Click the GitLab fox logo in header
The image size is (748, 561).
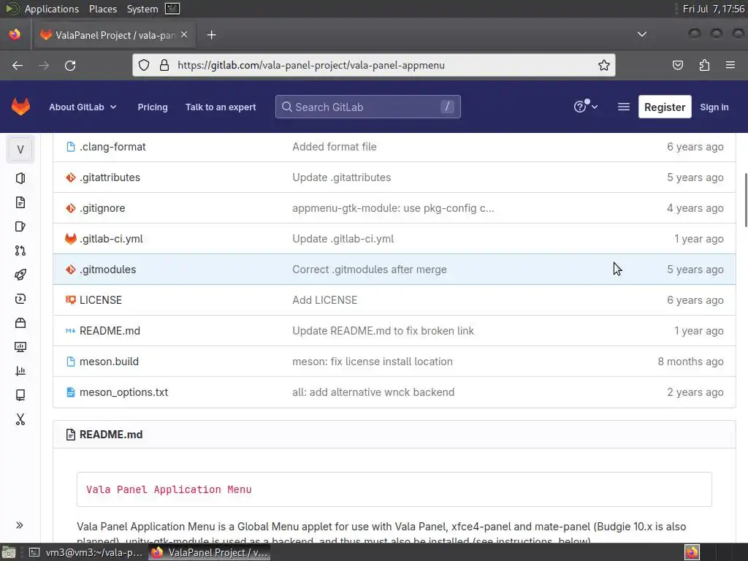20,107
